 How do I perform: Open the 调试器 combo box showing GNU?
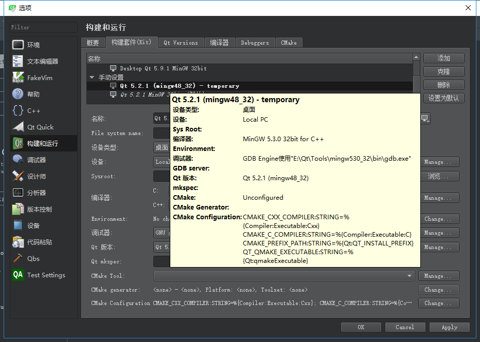[162, 233]
